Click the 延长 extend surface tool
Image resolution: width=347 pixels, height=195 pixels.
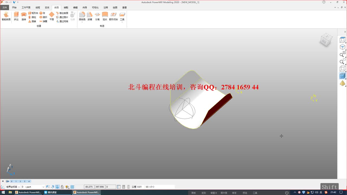105,16
